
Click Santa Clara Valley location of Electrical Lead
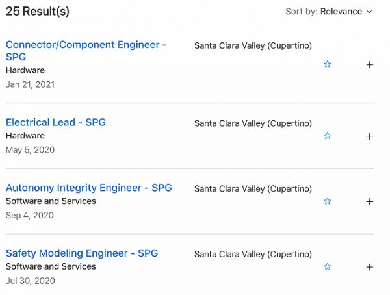253,123
